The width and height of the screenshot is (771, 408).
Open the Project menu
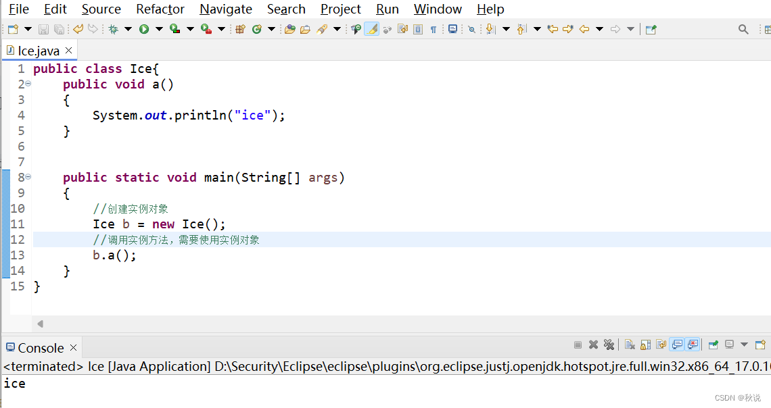[341, 9]
